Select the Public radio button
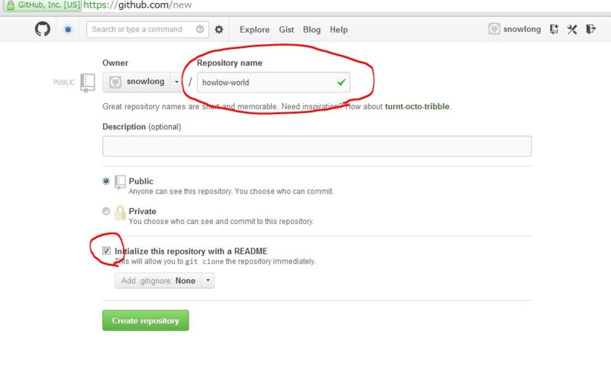Viewport: 611px width, 383px height. coord(106,181)
